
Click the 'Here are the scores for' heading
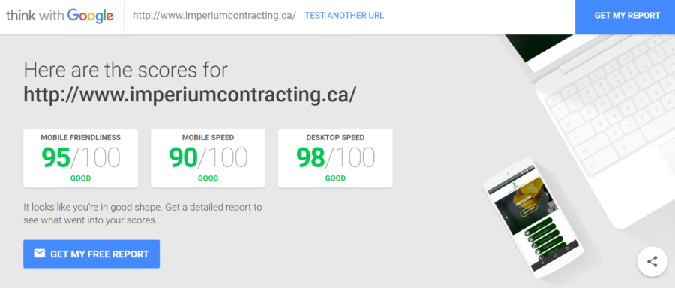tap(126, 70)
